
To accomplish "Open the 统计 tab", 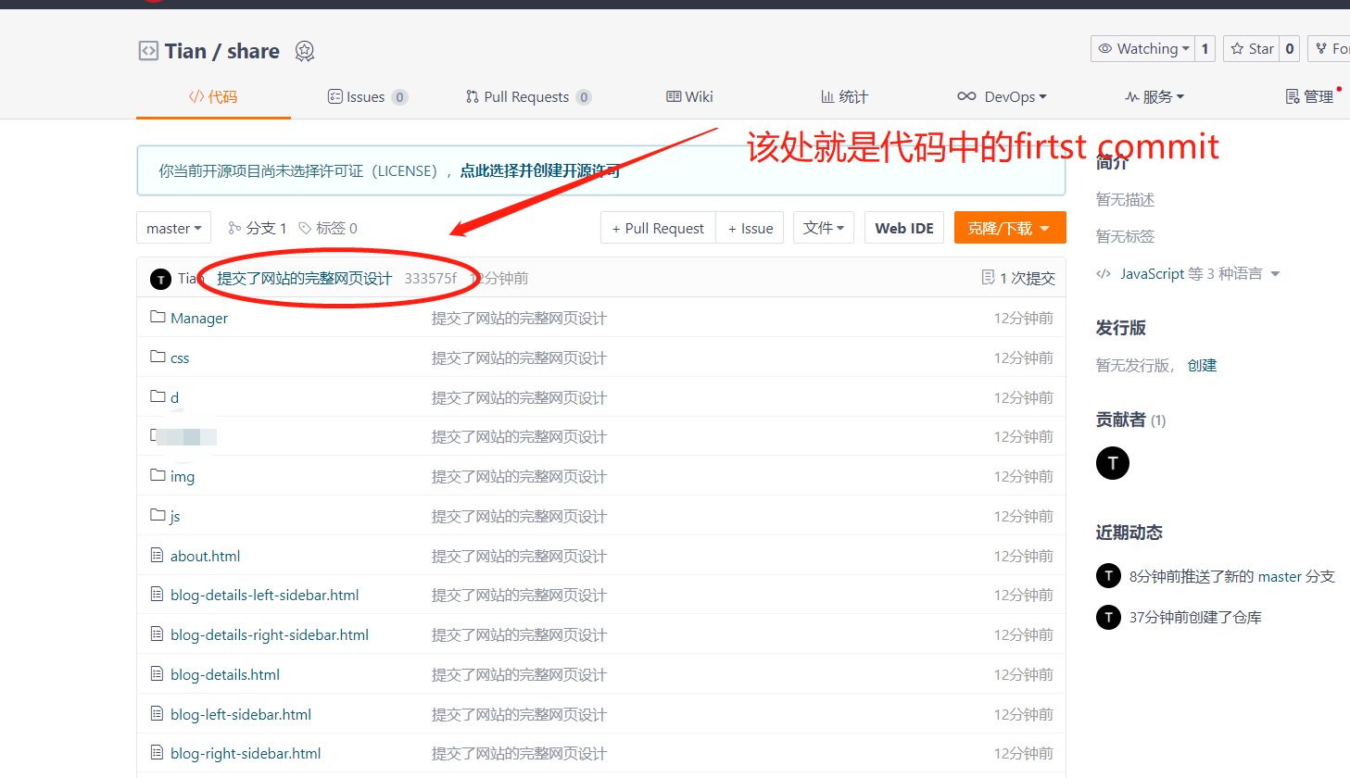I will click(844, 96).
